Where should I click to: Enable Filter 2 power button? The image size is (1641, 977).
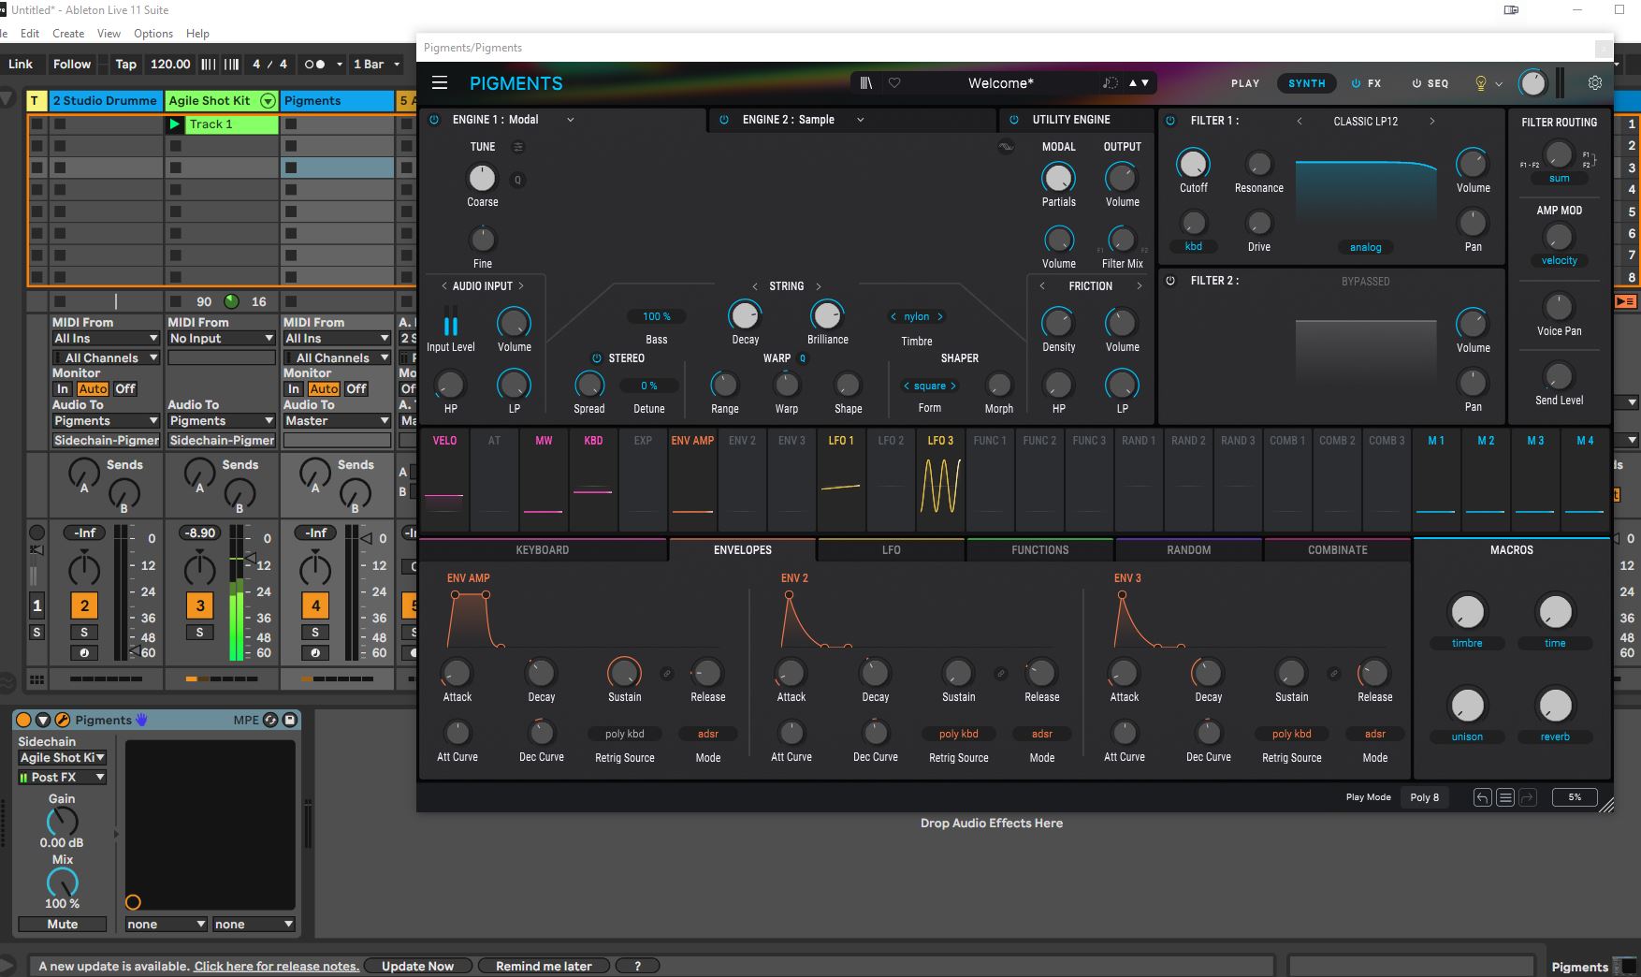[x=1170, y=281]
